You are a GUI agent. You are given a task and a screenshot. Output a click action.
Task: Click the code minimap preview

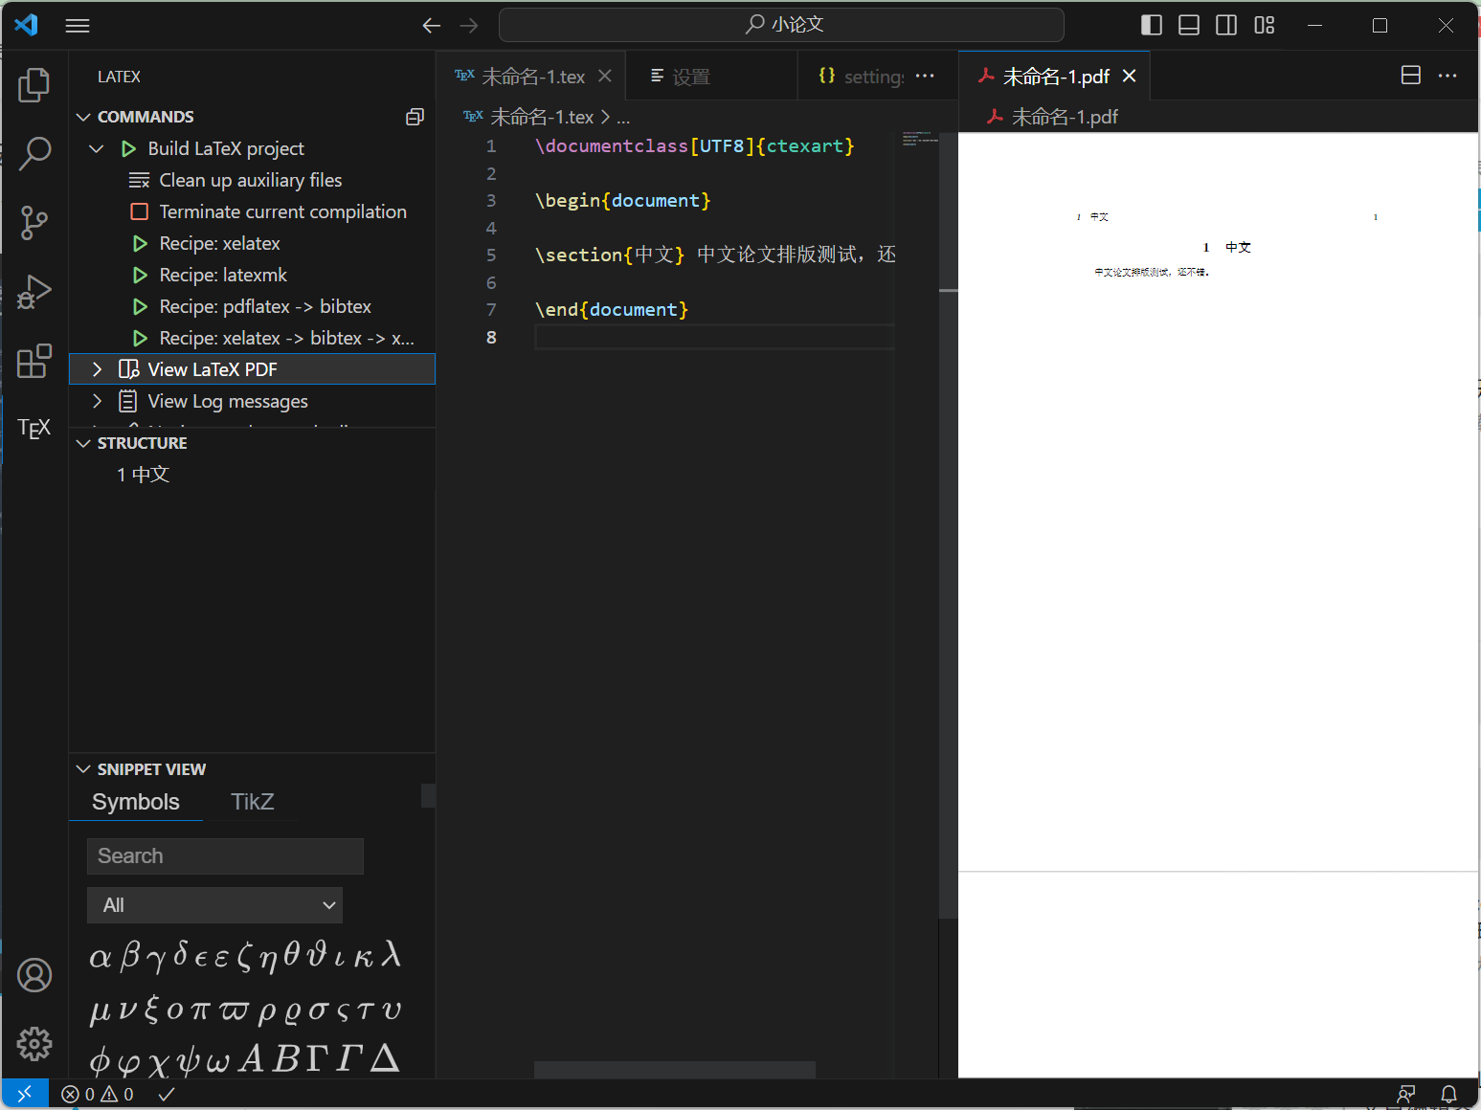pyautogui.click(x=920, y=139)
